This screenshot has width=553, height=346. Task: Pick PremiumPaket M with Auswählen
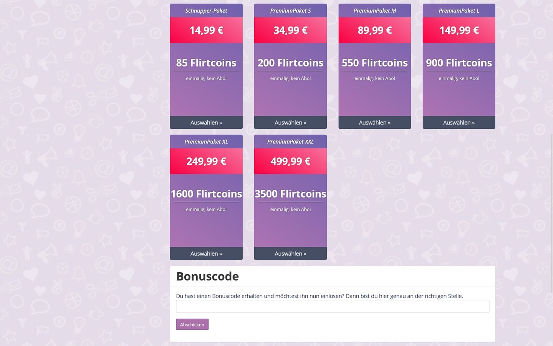click(375, 123)
